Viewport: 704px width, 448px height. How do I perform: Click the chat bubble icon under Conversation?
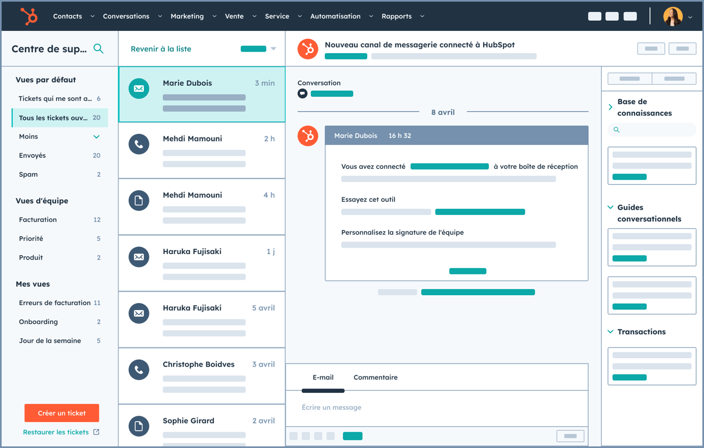[x=302, y=93]
